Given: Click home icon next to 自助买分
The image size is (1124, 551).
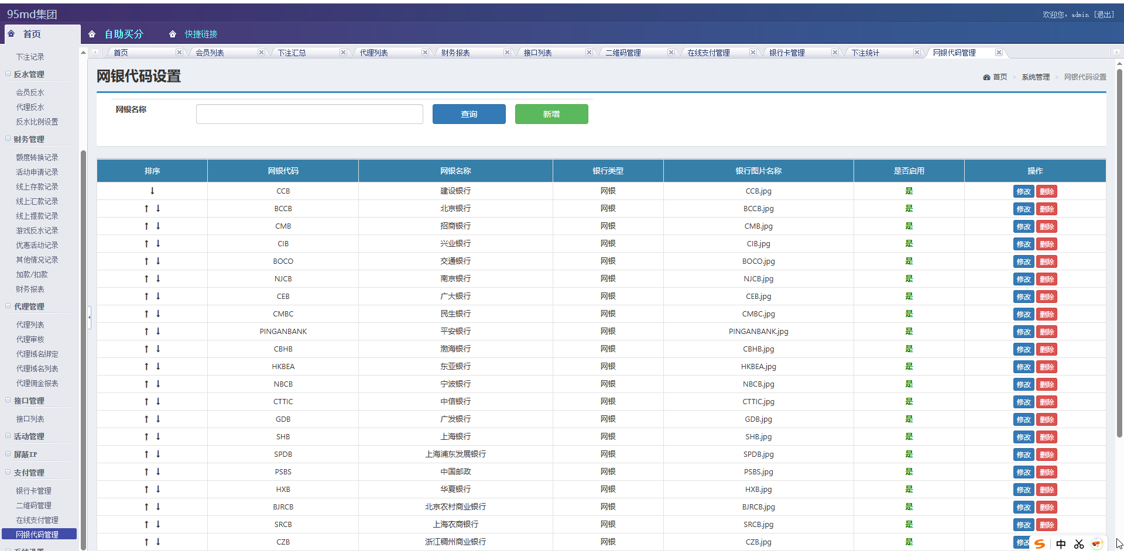Looking at the screenshot, I should [92, 35].
